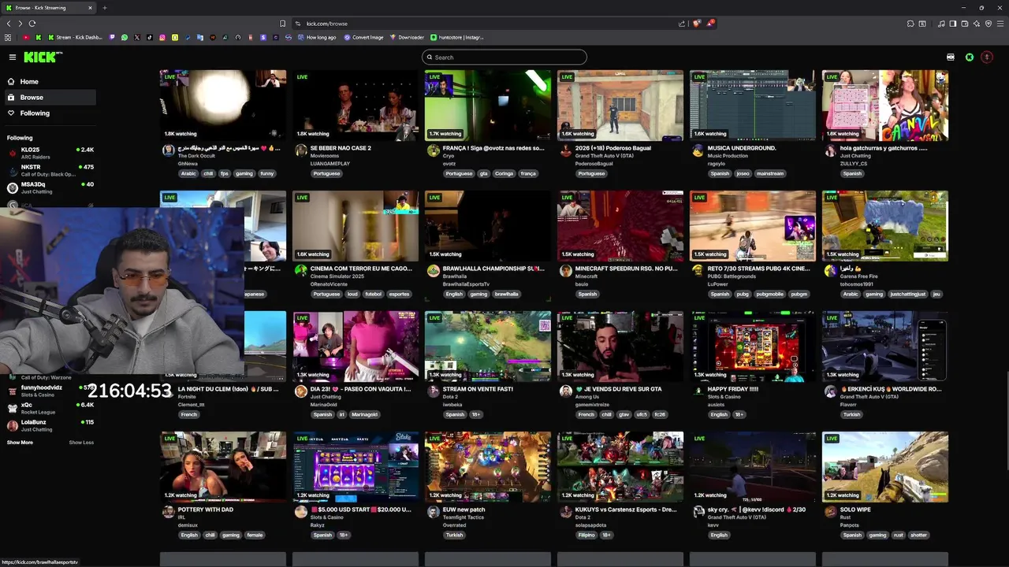The image size is (1009, 567).
Task: Open Brave Wallet icon in toolbar
Action: [965, 24]
